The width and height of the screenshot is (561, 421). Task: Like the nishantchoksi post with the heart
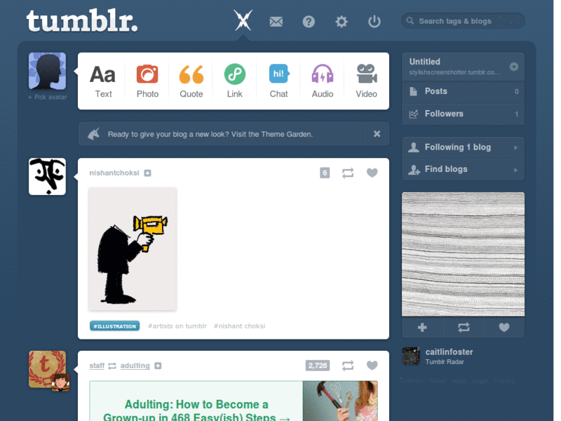click(372, 173)
